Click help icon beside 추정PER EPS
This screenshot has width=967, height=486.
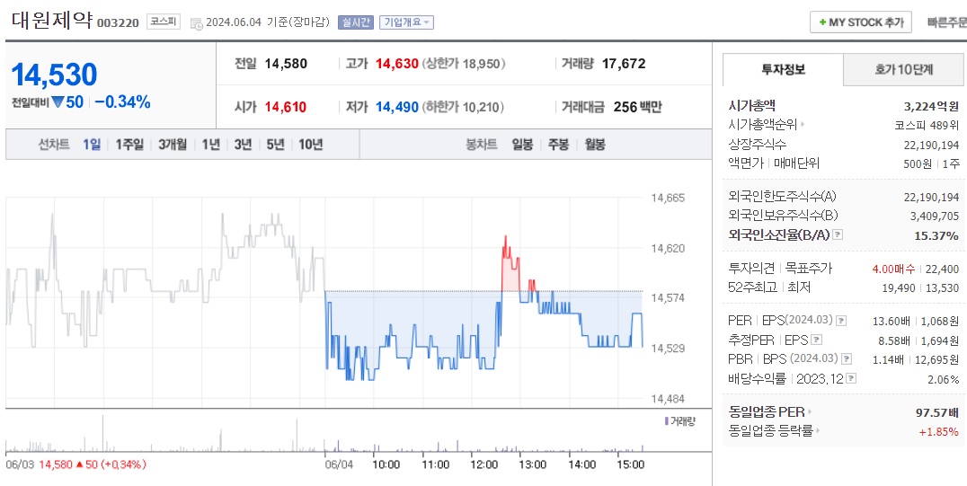(817, 340)
